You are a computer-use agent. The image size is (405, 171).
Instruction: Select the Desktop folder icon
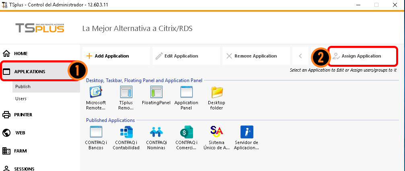coord(216,93)
